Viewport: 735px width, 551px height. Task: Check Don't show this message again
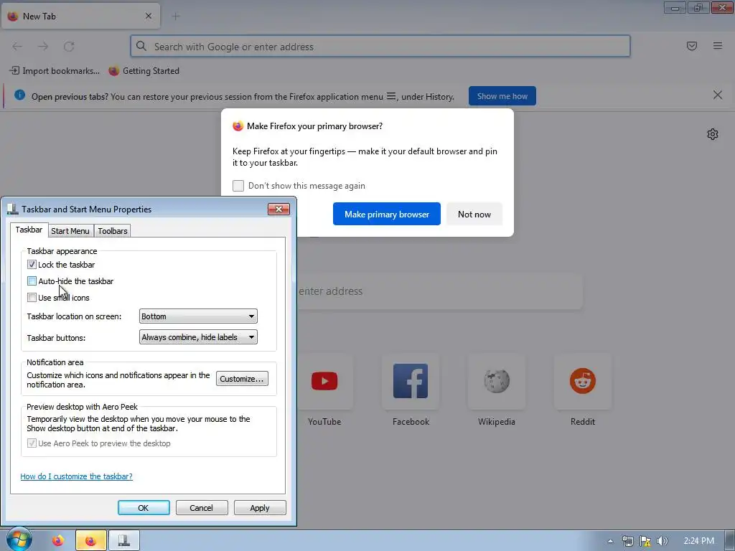[x=238, y=186]
